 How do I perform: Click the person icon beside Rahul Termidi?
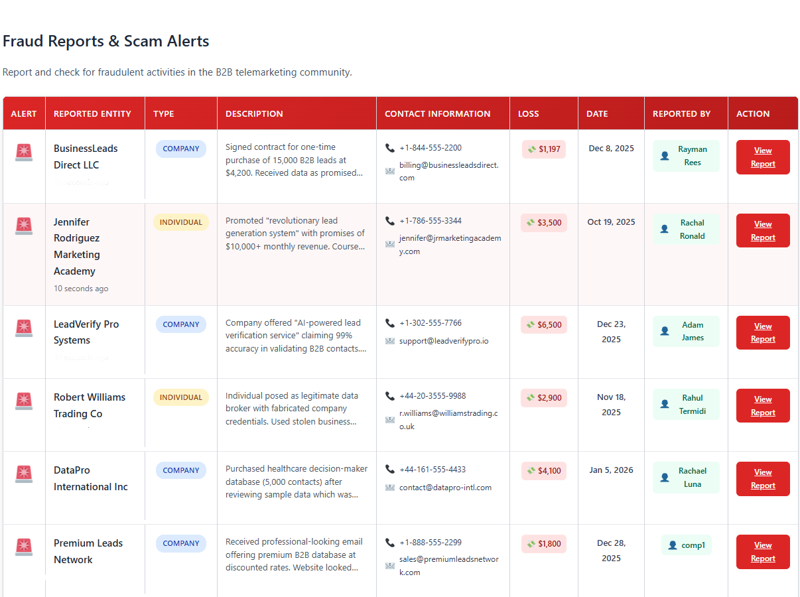point(665,404)
